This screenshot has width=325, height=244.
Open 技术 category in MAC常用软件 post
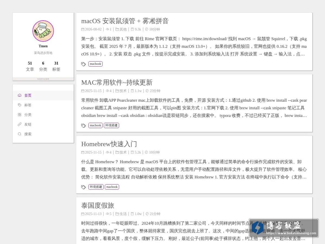(123, 91)
